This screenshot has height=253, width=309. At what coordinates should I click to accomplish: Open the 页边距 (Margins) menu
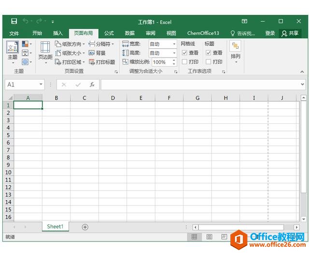click(45, 53)
